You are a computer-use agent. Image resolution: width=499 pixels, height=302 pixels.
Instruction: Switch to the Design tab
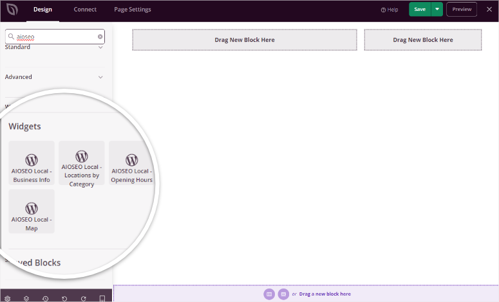42,10
